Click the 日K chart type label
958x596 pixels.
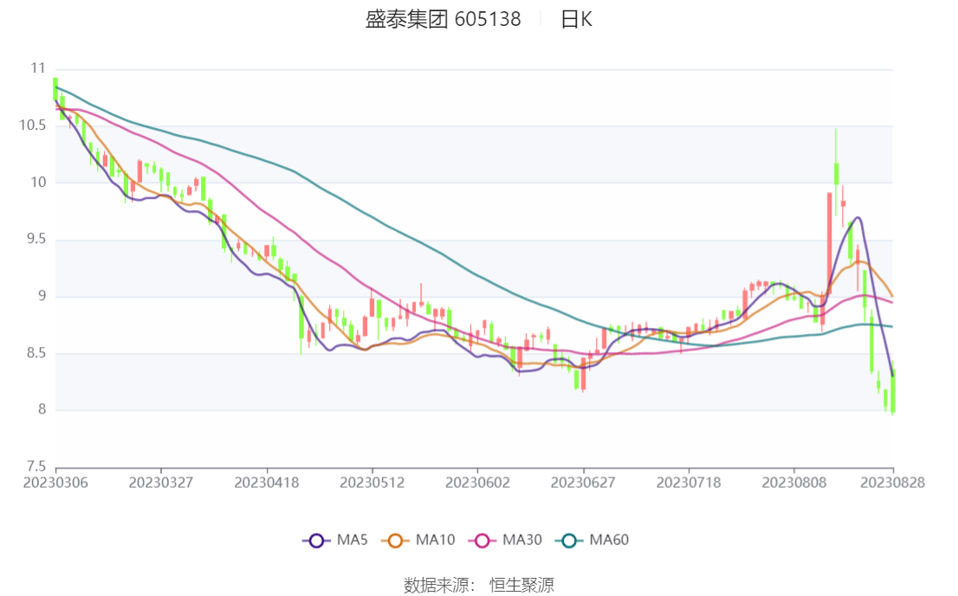(576, 19)
